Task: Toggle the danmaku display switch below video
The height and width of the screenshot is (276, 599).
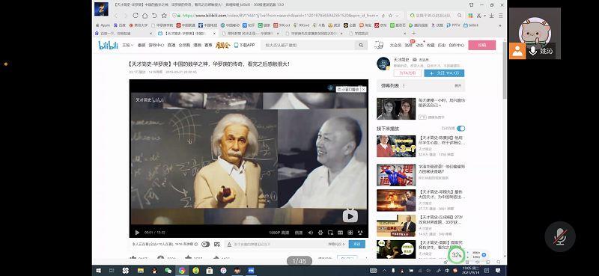Action: click(205, 245)
